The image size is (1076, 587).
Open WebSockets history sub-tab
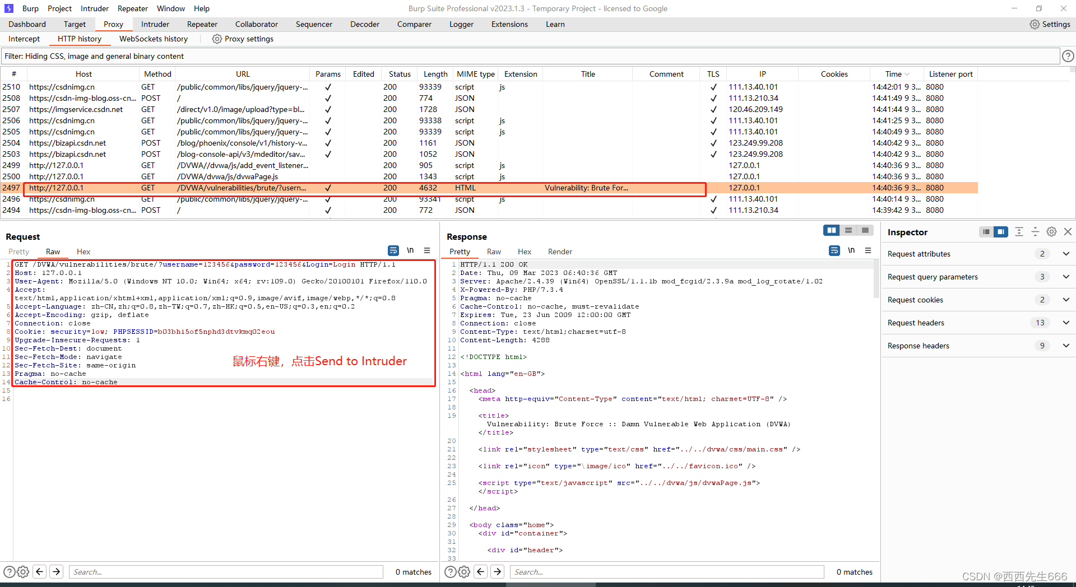click(x=154, y=39)
